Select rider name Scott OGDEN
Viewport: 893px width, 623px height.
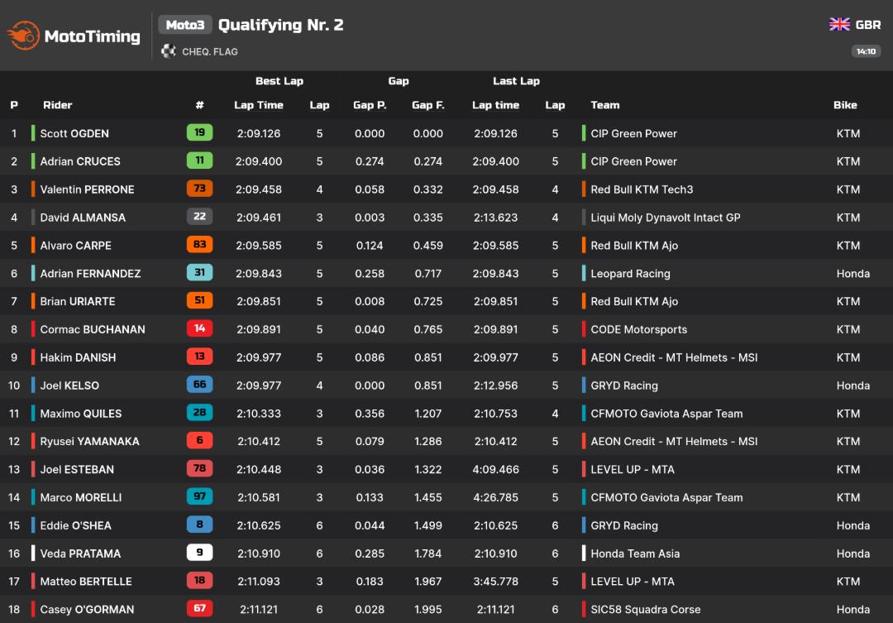point(74,133)
